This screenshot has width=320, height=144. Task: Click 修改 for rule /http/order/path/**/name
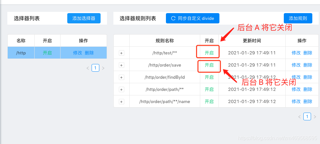[296, 101]
